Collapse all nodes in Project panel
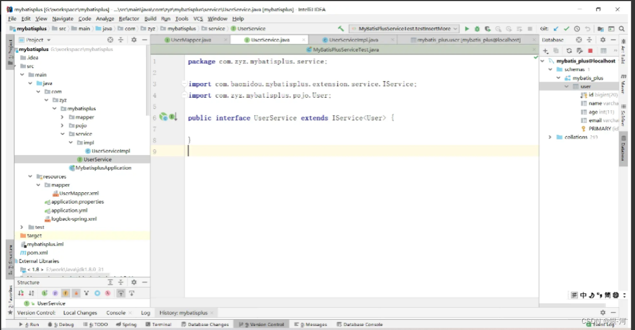 pos(121,40)
